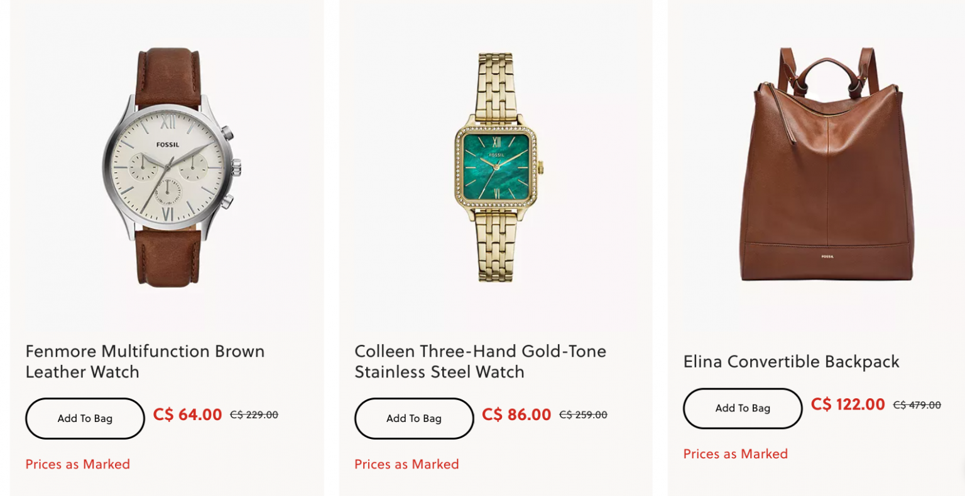Click the C$ 64.00 sale price
The image size is (965, 496).
[187, 414]
